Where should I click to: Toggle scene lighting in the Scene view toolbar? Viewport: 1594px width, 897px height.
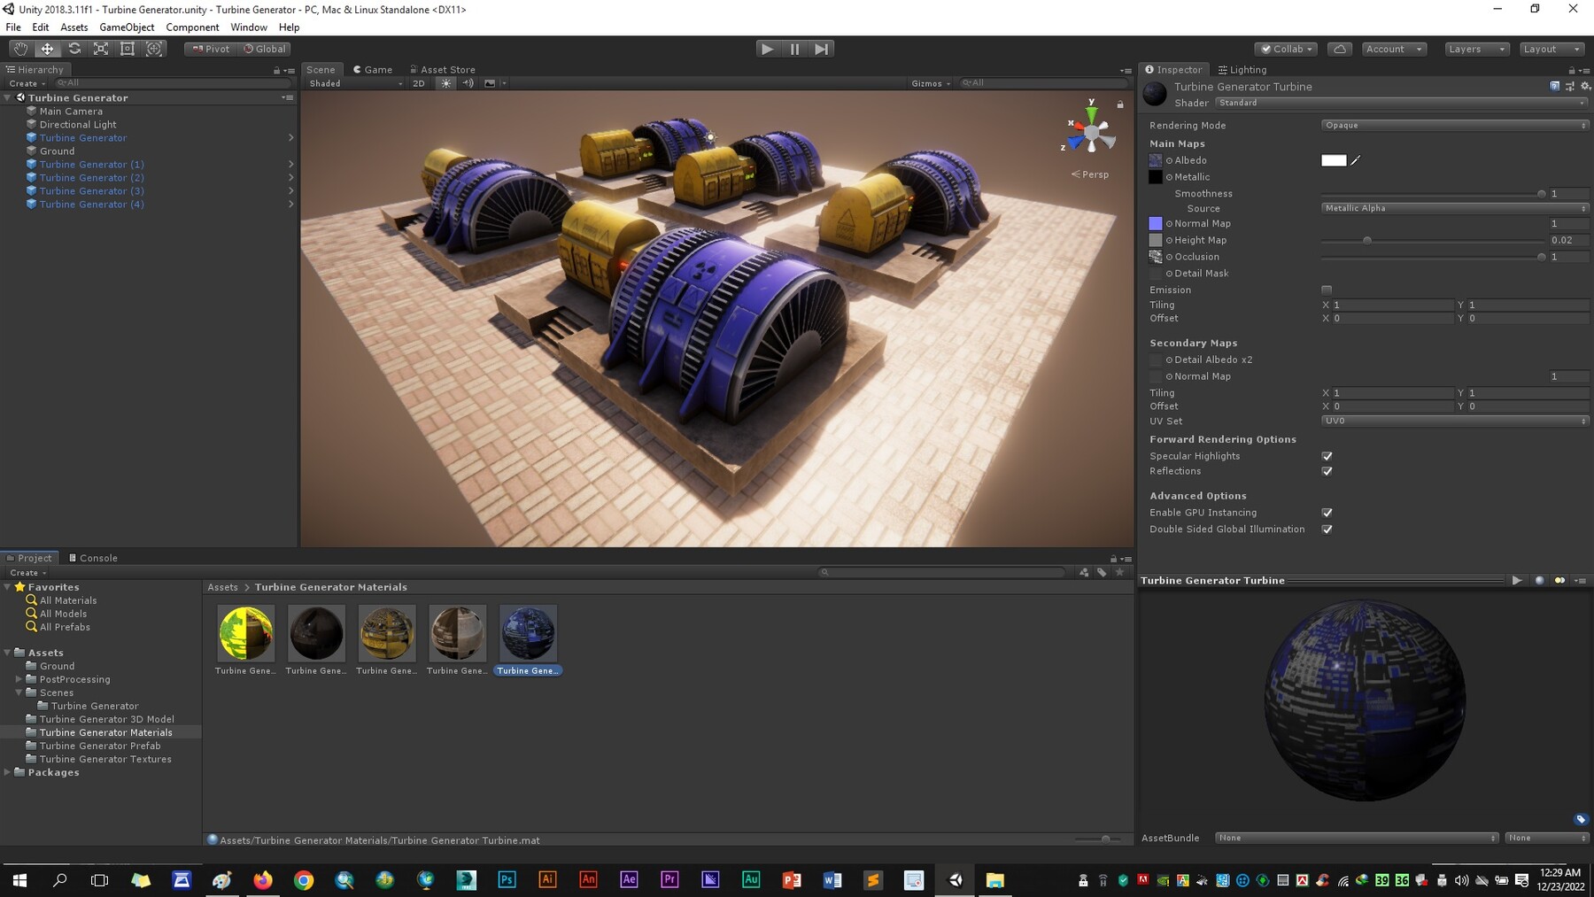coord(446,83)
